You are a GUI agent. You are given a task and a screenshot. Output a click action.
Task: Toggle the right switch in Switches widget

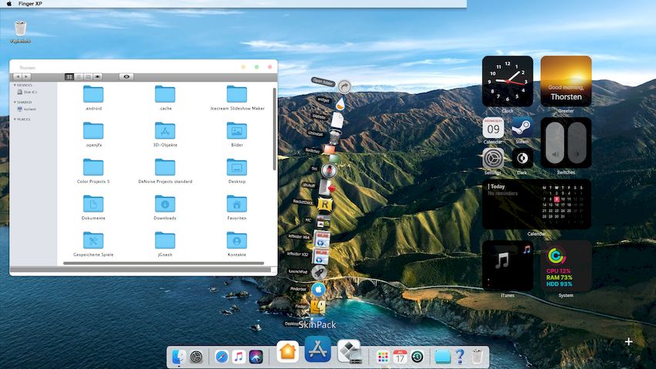coord(577,143)
